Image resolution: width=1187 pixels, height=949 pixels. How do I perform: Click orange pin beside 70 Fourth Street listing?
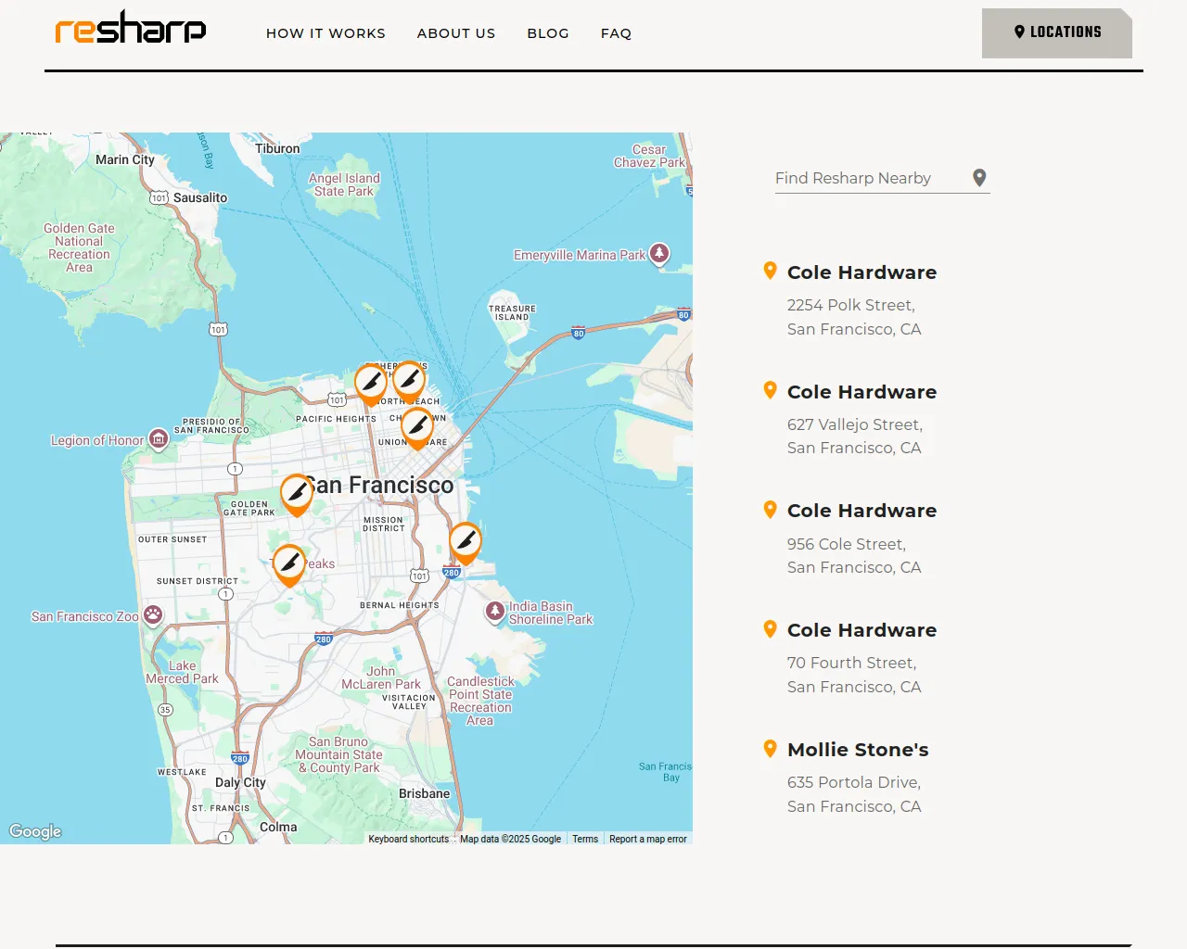[x=770, y=629]
